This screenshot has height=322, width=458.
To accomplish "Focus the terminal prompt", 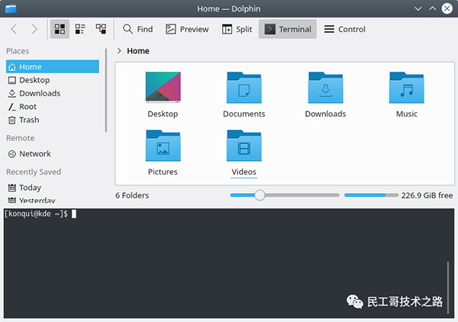I will click(x=40, y=214).
